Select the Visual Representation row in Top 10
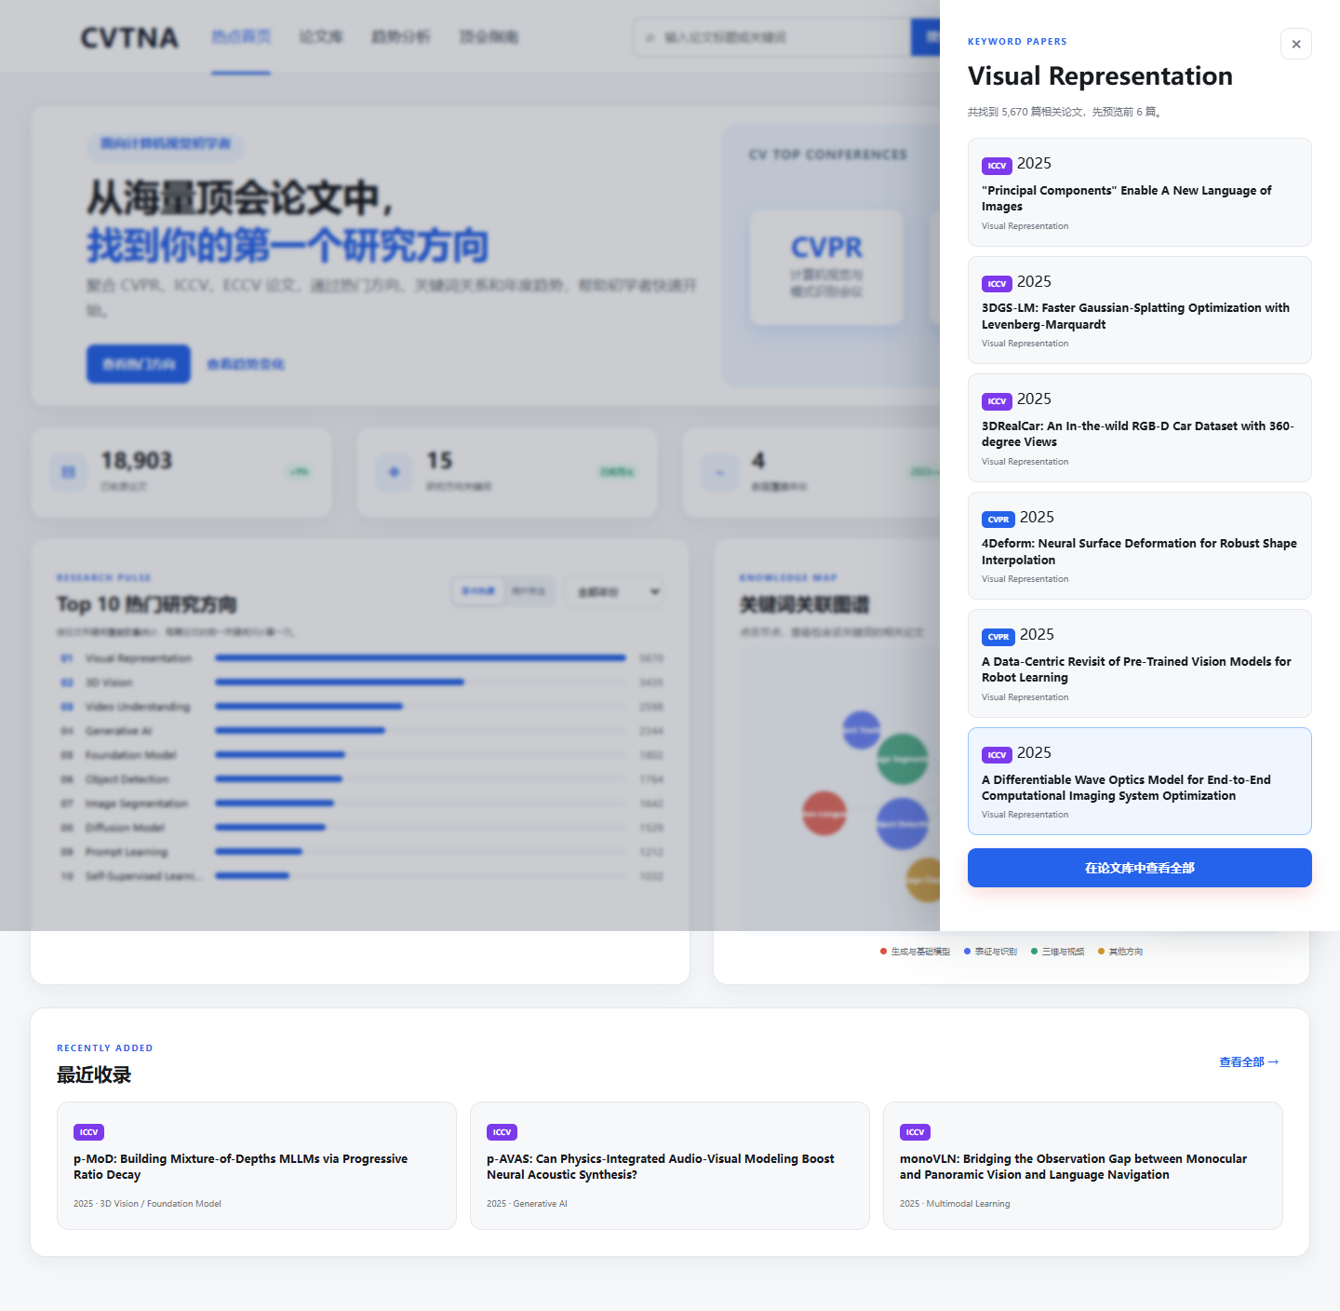 [361, 658]
